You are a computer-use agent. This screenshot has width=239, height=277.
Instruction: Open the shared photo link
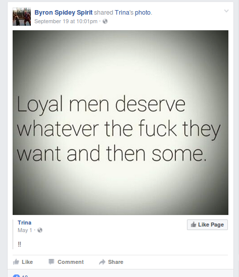click(143, 13)
